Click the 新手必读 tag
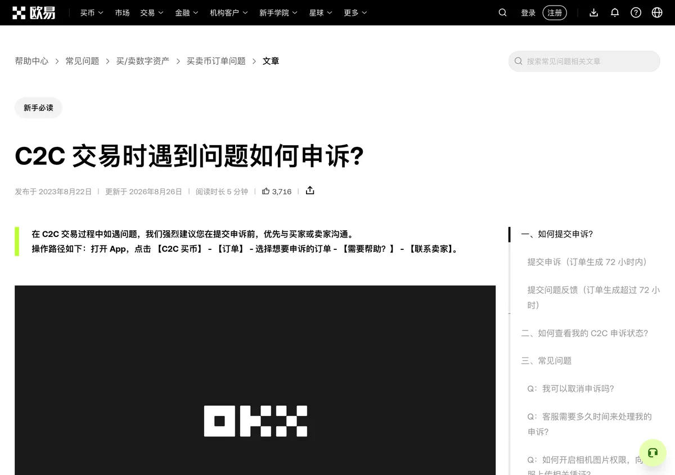The width and height of the screenshot is (675, 475). pyautogui.click(x=38, y=107)
